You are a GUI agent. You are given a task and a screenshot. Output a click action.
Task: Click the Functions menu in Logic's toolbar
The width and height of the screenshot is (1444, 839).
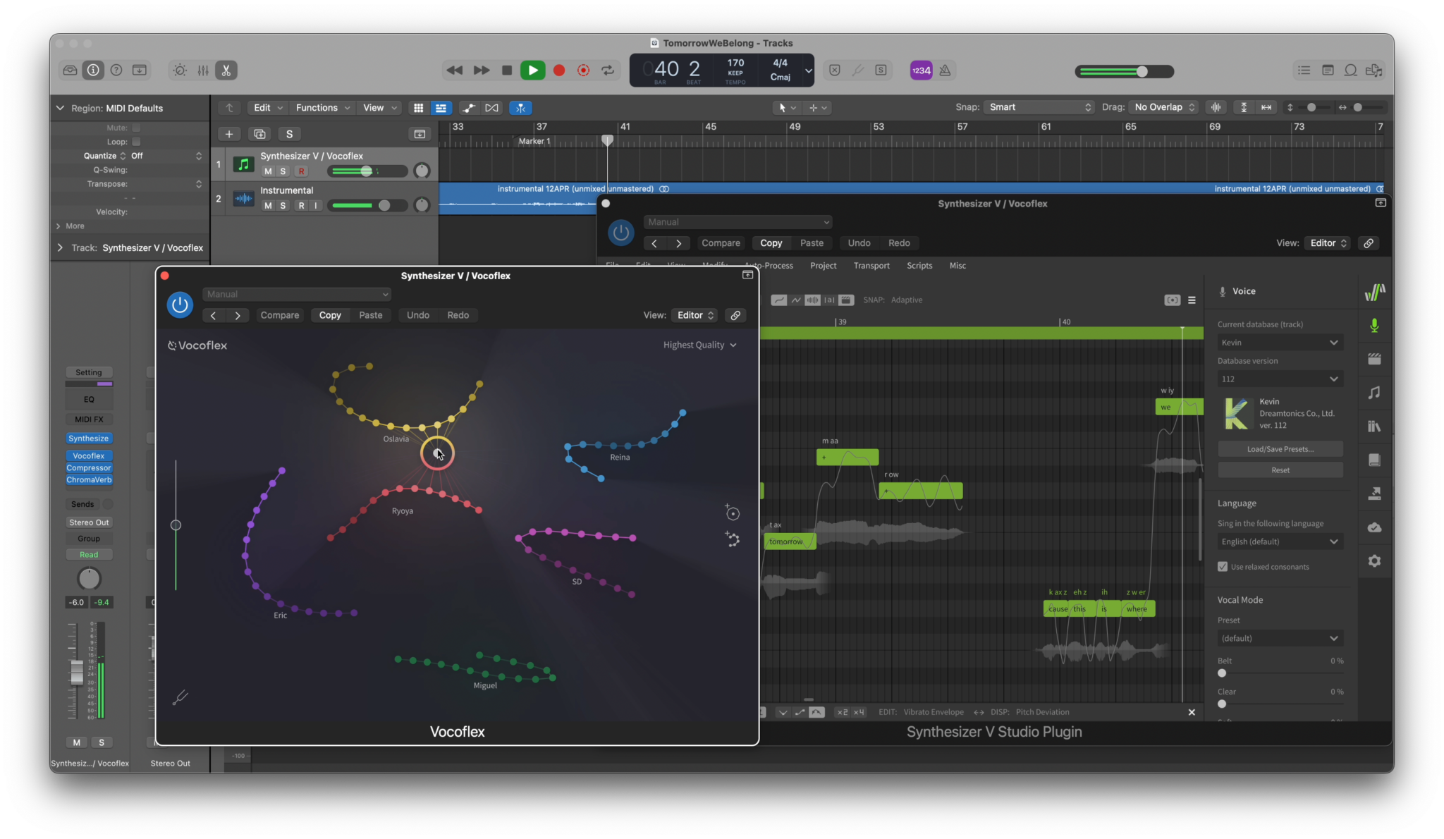tap(317, 107)
